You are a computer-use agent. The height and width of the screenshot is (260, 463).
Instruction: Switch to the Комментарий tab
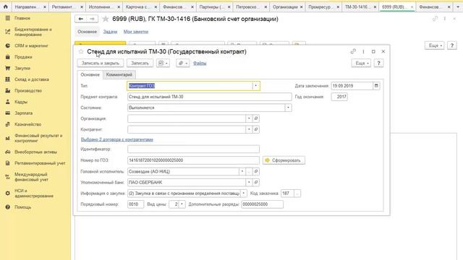pos(119,74)
